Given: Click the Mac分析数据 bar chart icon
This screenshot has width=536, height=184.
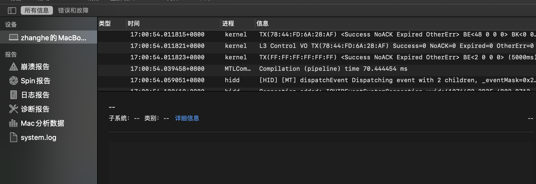Looking at the screenshot, I should [13, 123].
